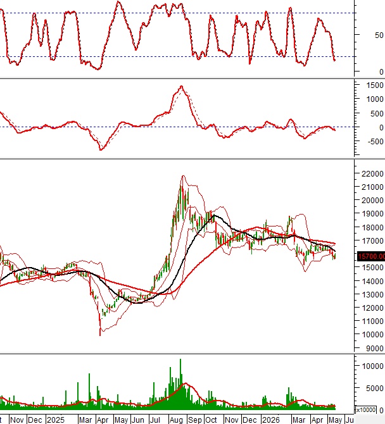Select the Aug month label
The height and width of the screenshot is (424, 385).
[x=176, y=420]
